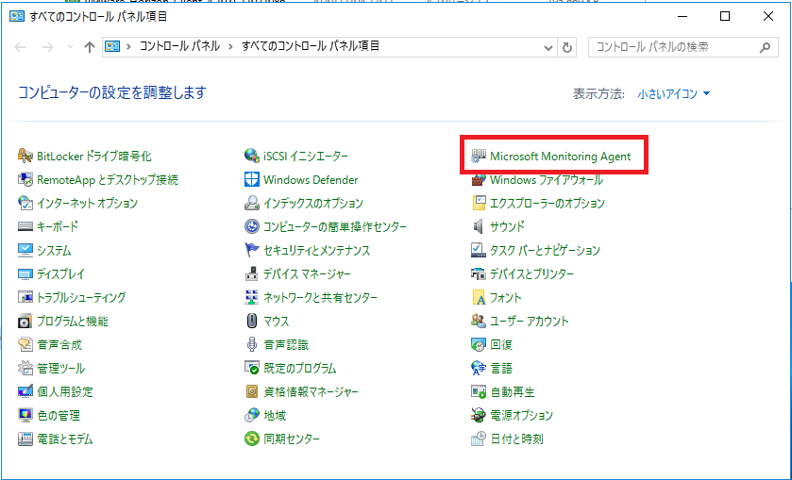Click the 資格情報マネージャー icon
Screen dimensions: 792x480
251,391
